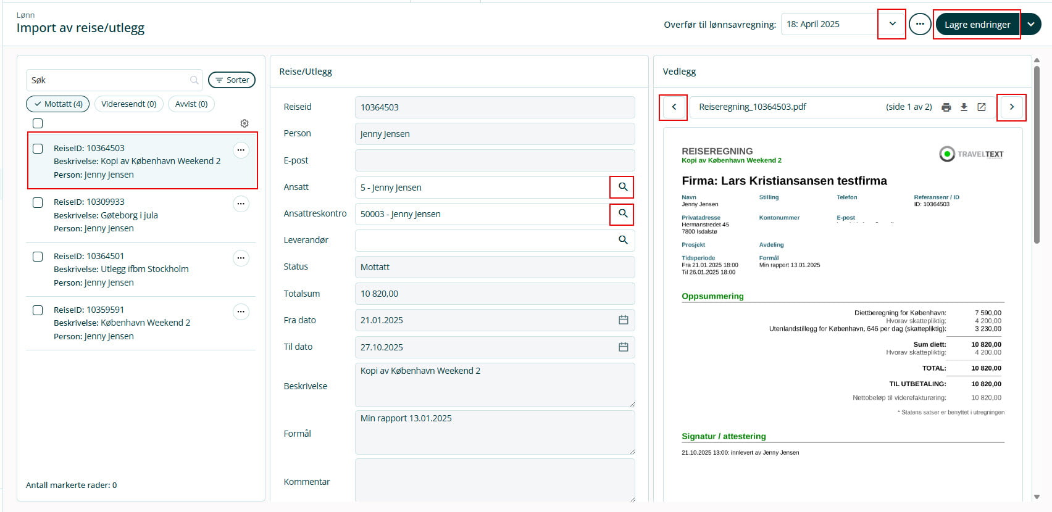This screenshot has width=1052, height=512.
Task: Open list settings gear icon
Action: [x=244, y=123]
